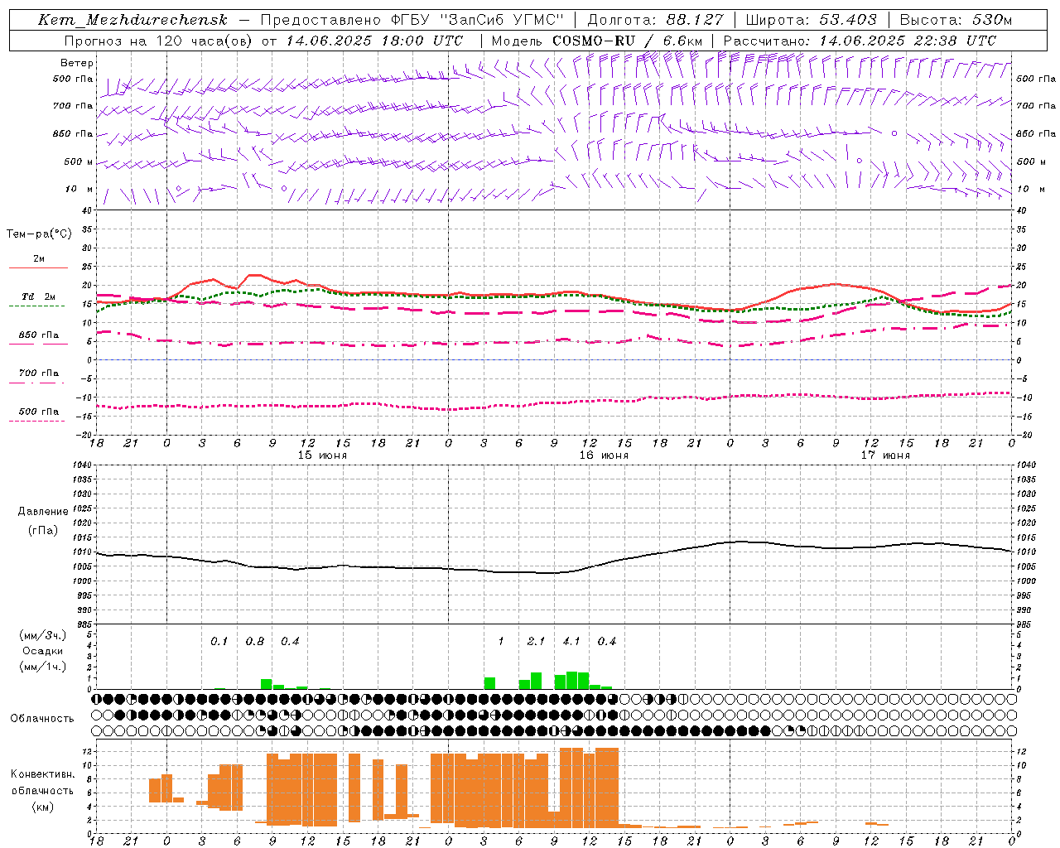Image resolution: width=1060 pixels, height=848 pixels.
Task: Click the '4.1' precipitation amount value
Action: point(571,641)
